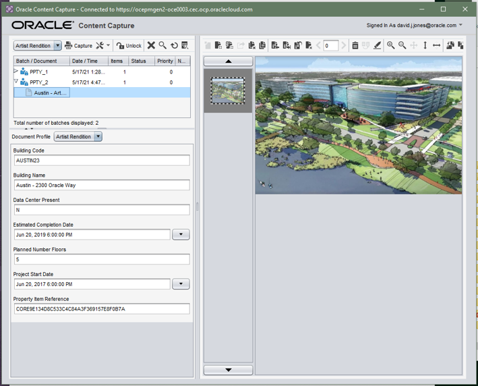Click the thumbnail pane scroll up button
The image size is (478, 386).
229,61
